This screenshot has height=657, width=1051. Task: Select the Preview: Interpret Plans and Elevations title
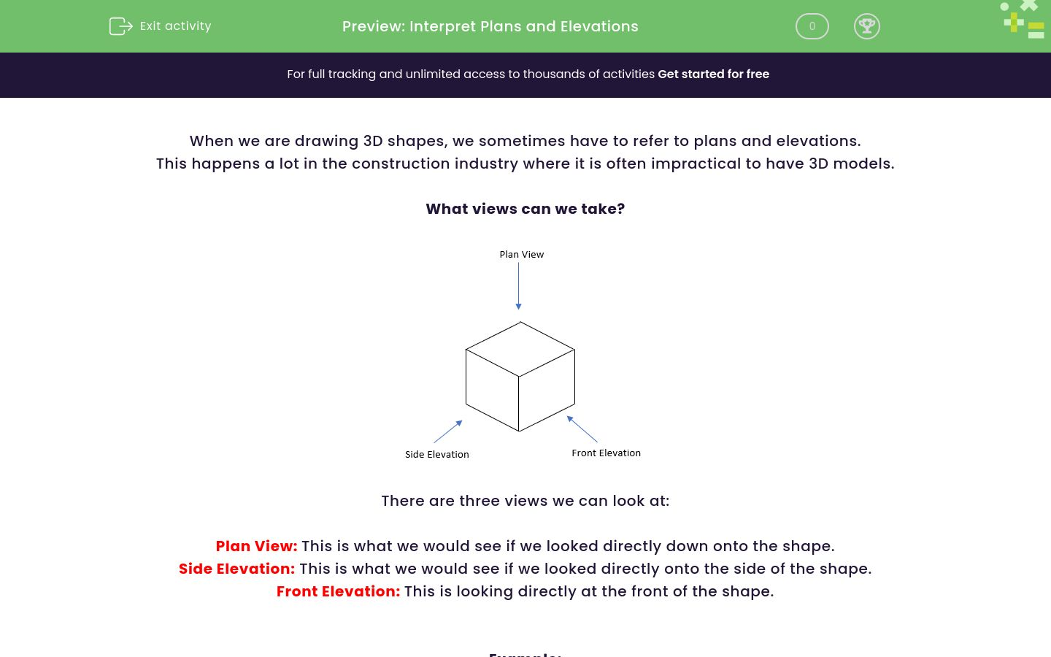click(490, 26)
